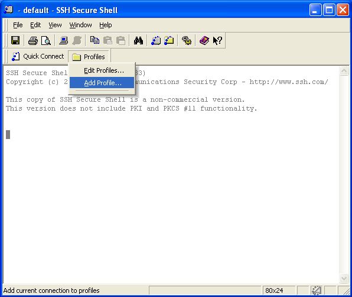Click the scrollbar down arrow

(344, 278)
